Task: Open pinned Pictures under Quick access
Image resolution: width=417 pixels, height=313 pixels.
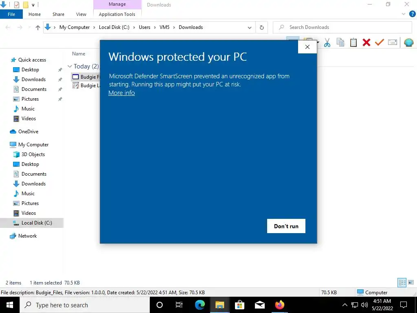Action: point(30,99)
